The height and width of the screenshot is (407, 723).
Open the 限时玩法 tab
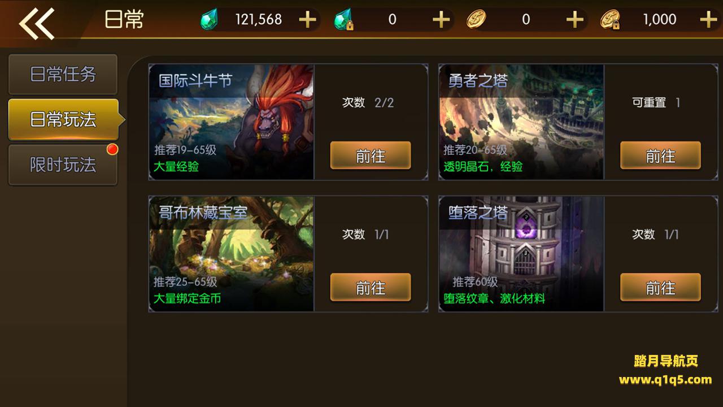tap(63, 165)
